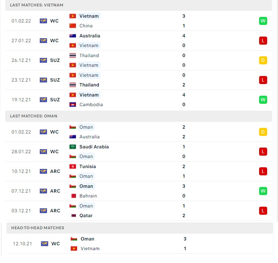Open the Cambodia team link

[91, 105]
